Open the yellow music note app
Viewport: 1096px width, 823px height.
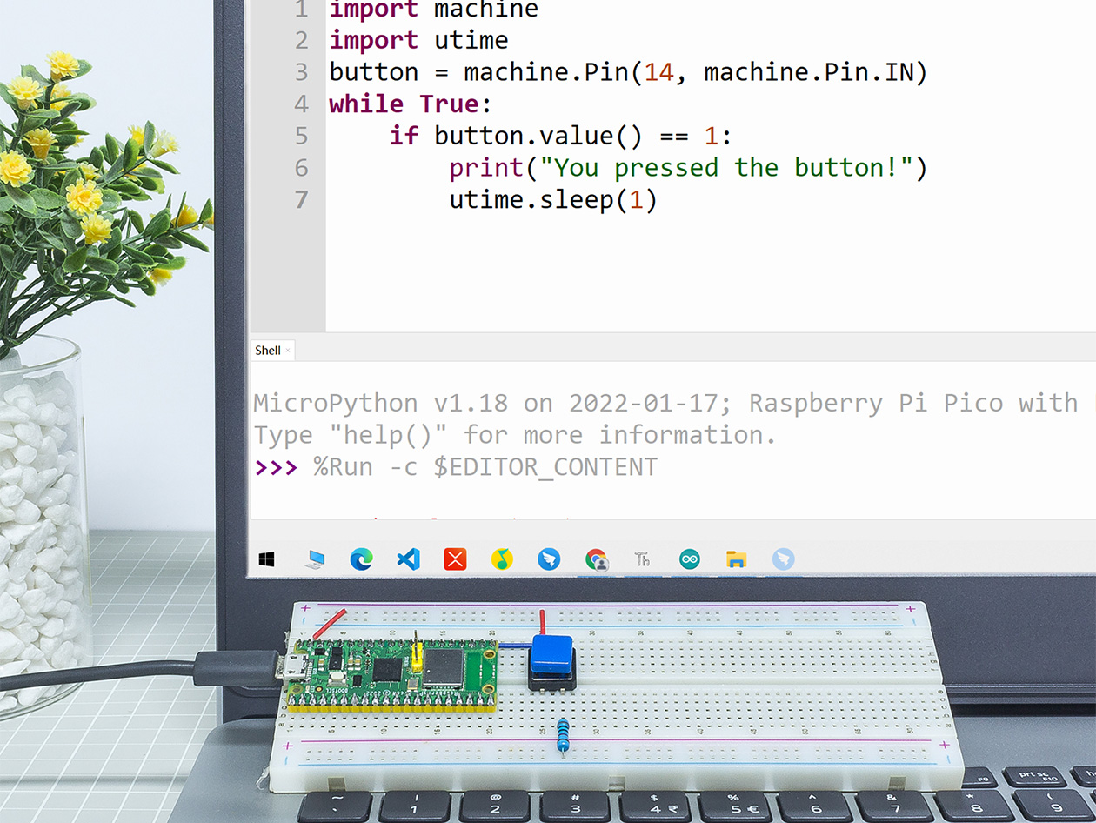point(502,559)
